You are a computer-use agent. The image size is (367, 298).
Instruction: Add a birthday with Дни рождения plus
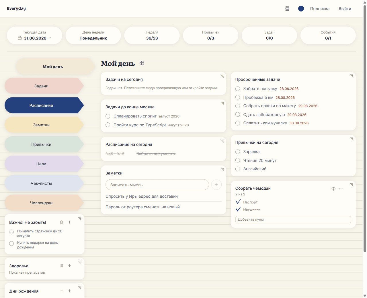[x=69, y=291]
